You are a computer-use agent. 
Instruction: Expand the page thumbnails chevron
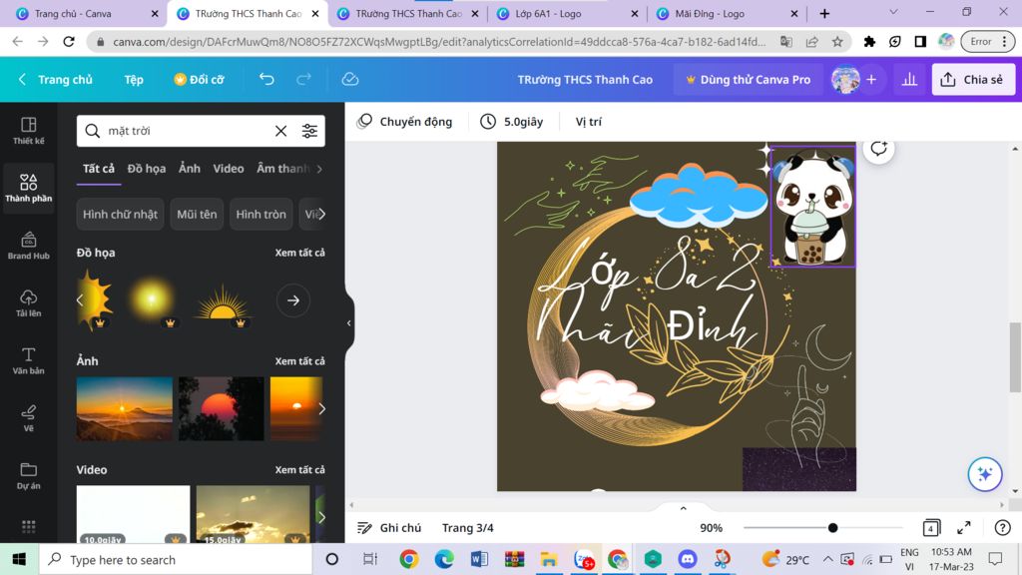click(x=683, y=508)
